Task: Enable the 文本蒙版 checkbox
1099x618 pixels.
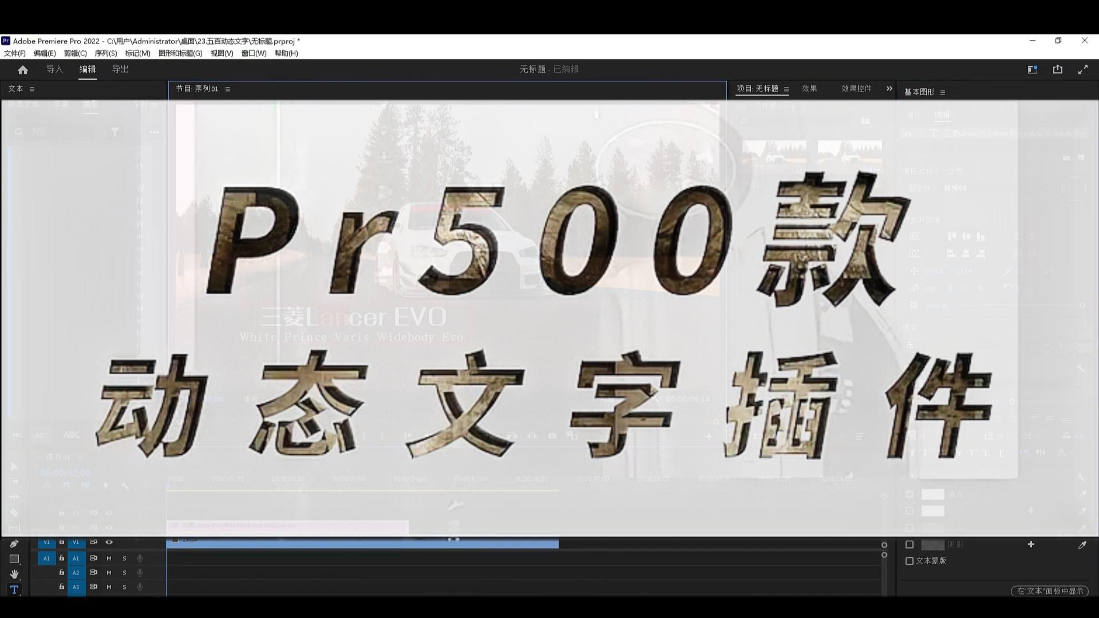Action: (x=910, y=561)
